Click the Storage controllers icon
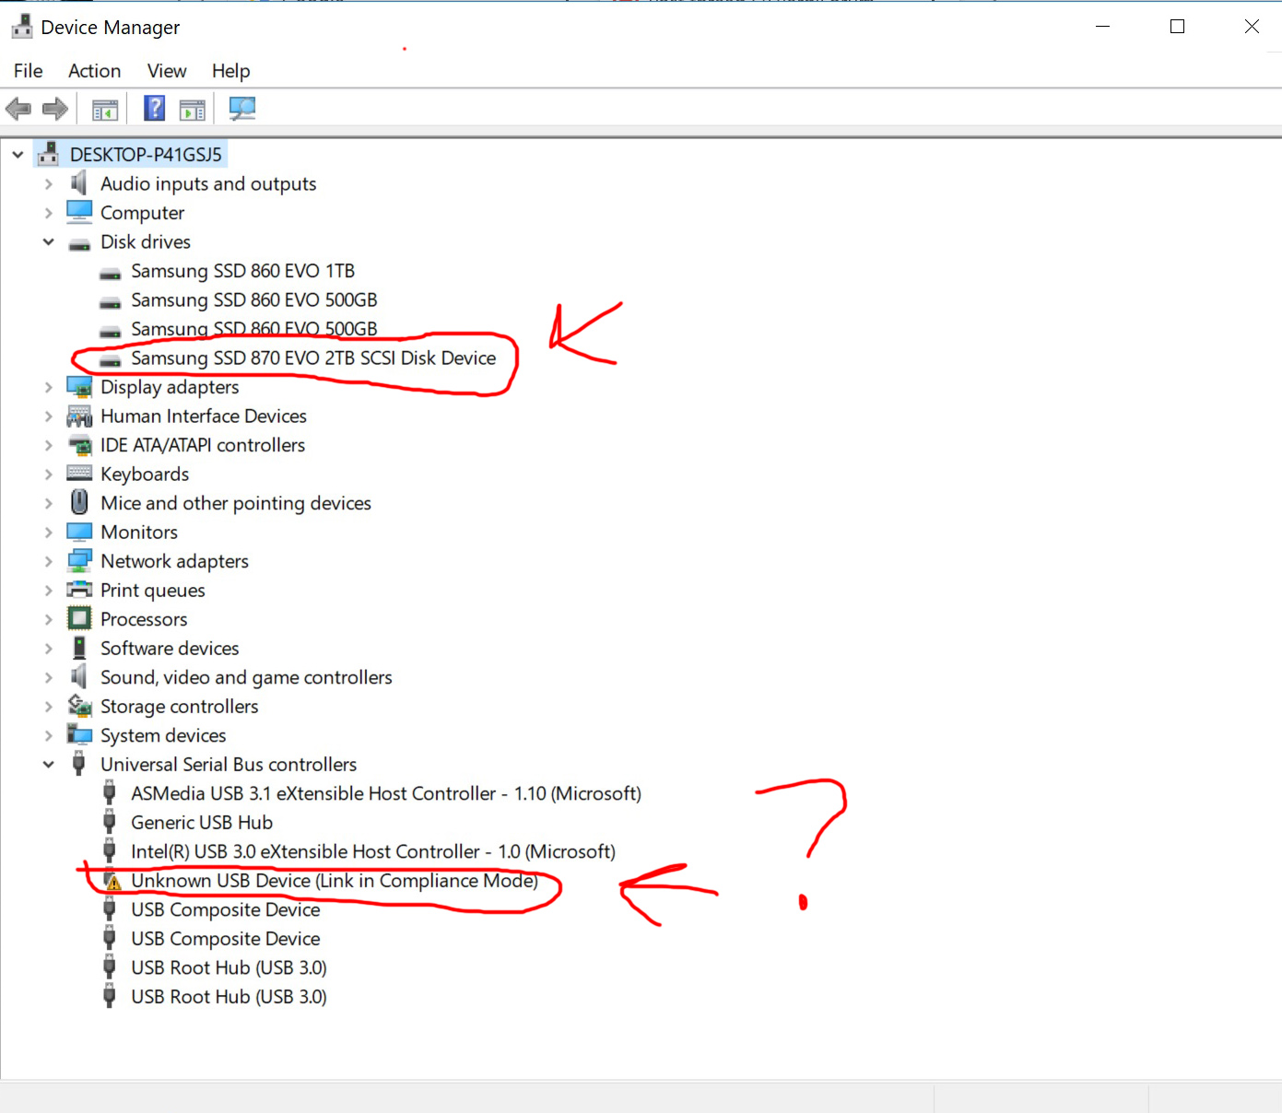Screen dimensions: 1282x1113 click(x=79, y=706)
